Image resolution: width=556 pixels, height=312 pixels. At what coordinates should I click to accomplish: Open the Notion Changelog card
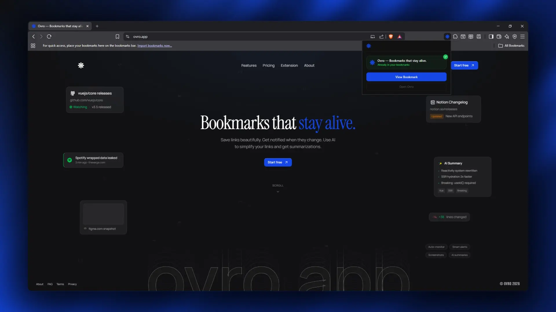(453, 109)
